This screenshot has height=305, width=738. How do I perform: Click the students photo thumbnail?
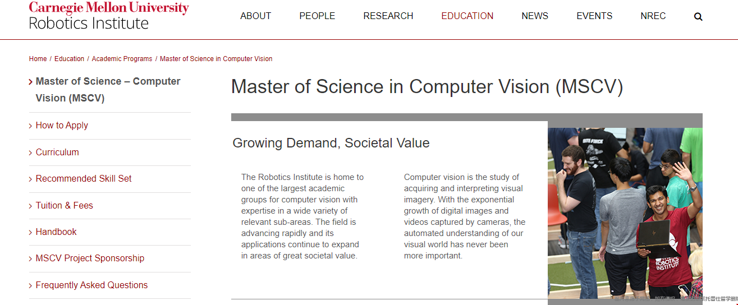pyautogui.click(x=625, y=213)
